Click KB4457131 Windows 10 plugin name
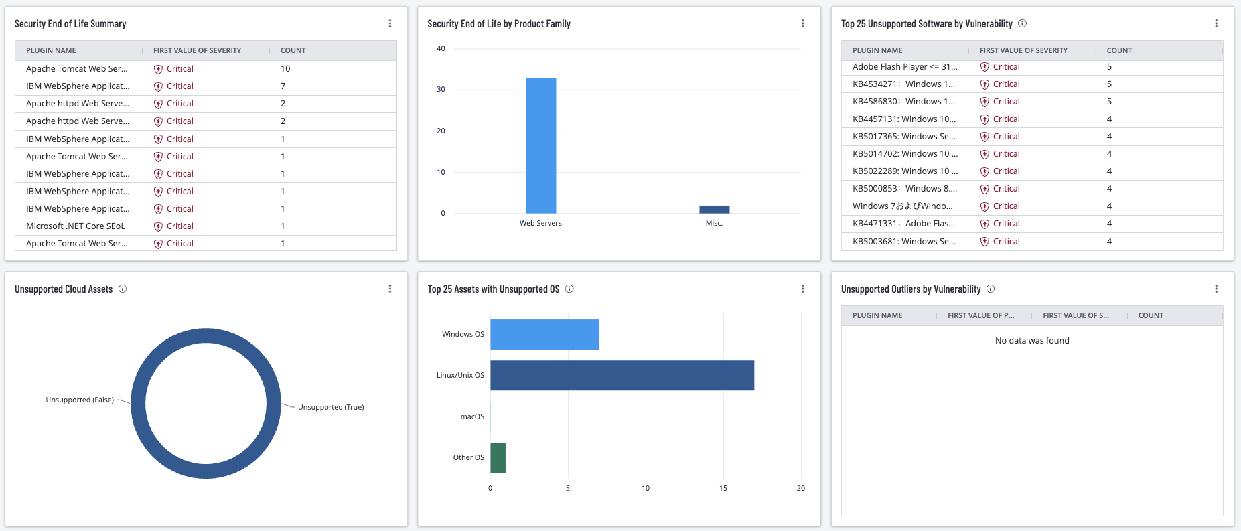 coord(904,119)
